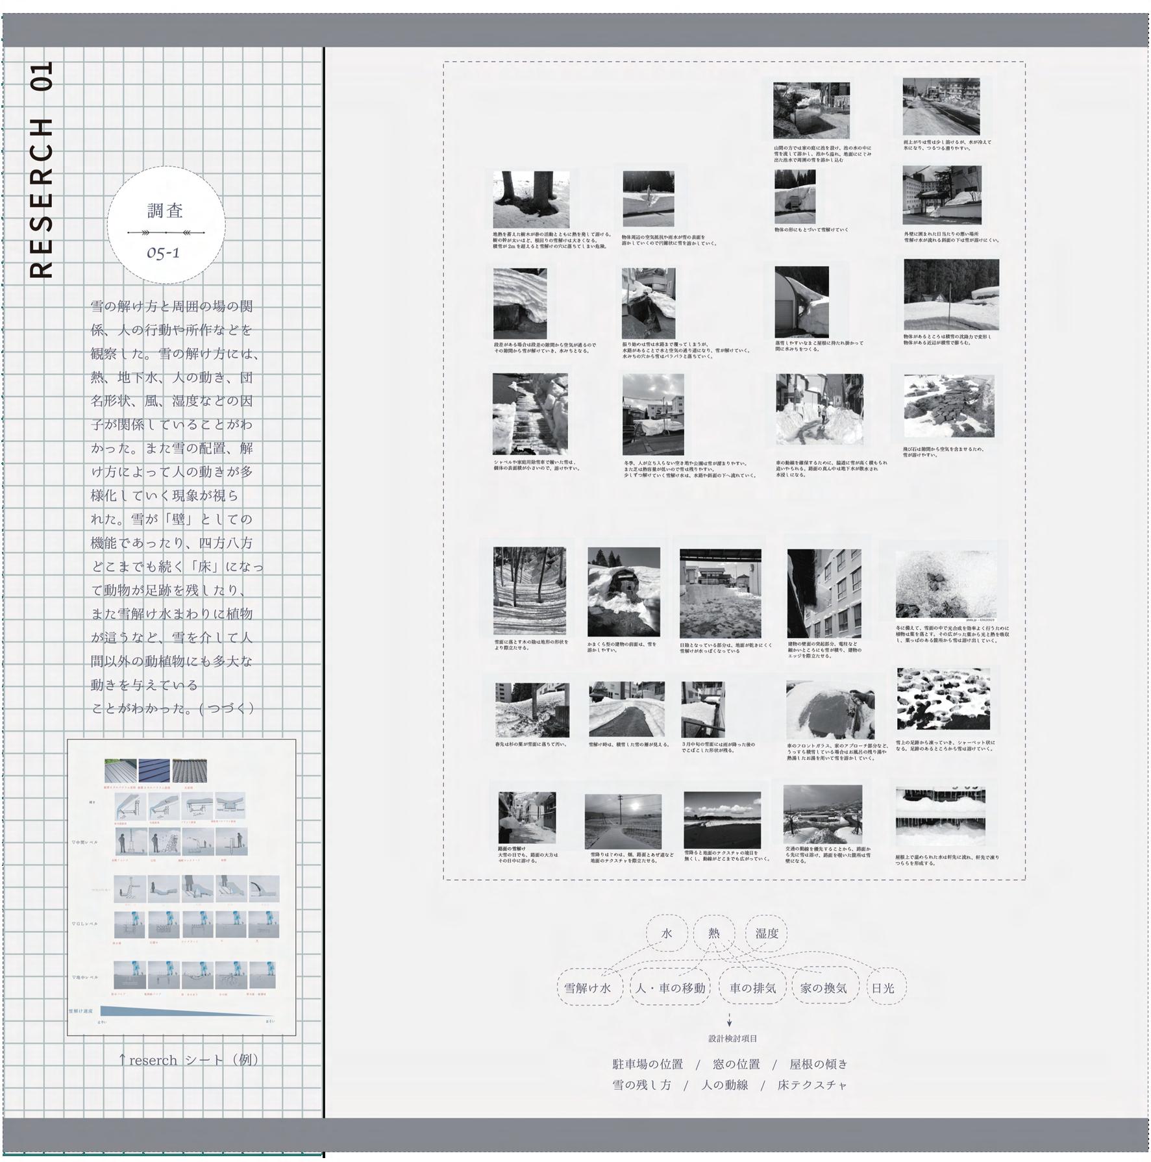This screenshot has width=1151, height=1162.
Task: Select the 窓の位置 text
Action: pyautogui.click(x=736, y=1064)
